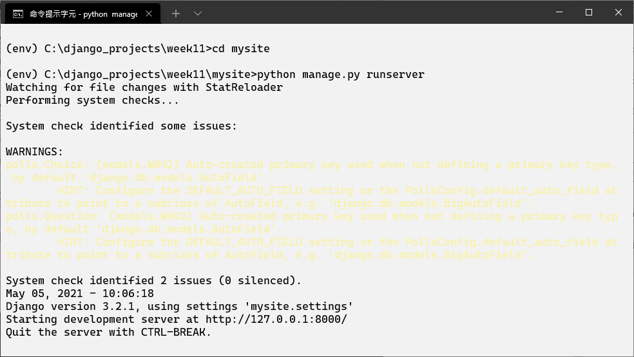Maximize the terminal window
This screenshot has height=357, width=634.
588,13
